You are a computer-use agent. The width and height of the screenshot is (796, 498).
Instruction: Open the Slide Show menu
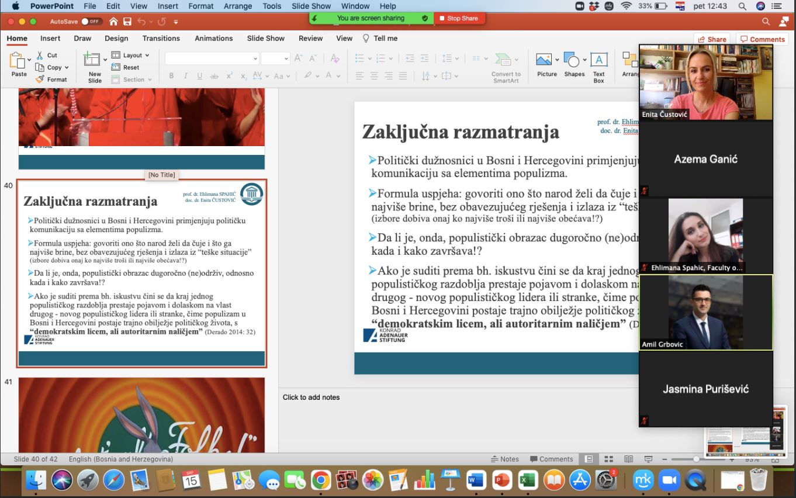tap(311, 6)
